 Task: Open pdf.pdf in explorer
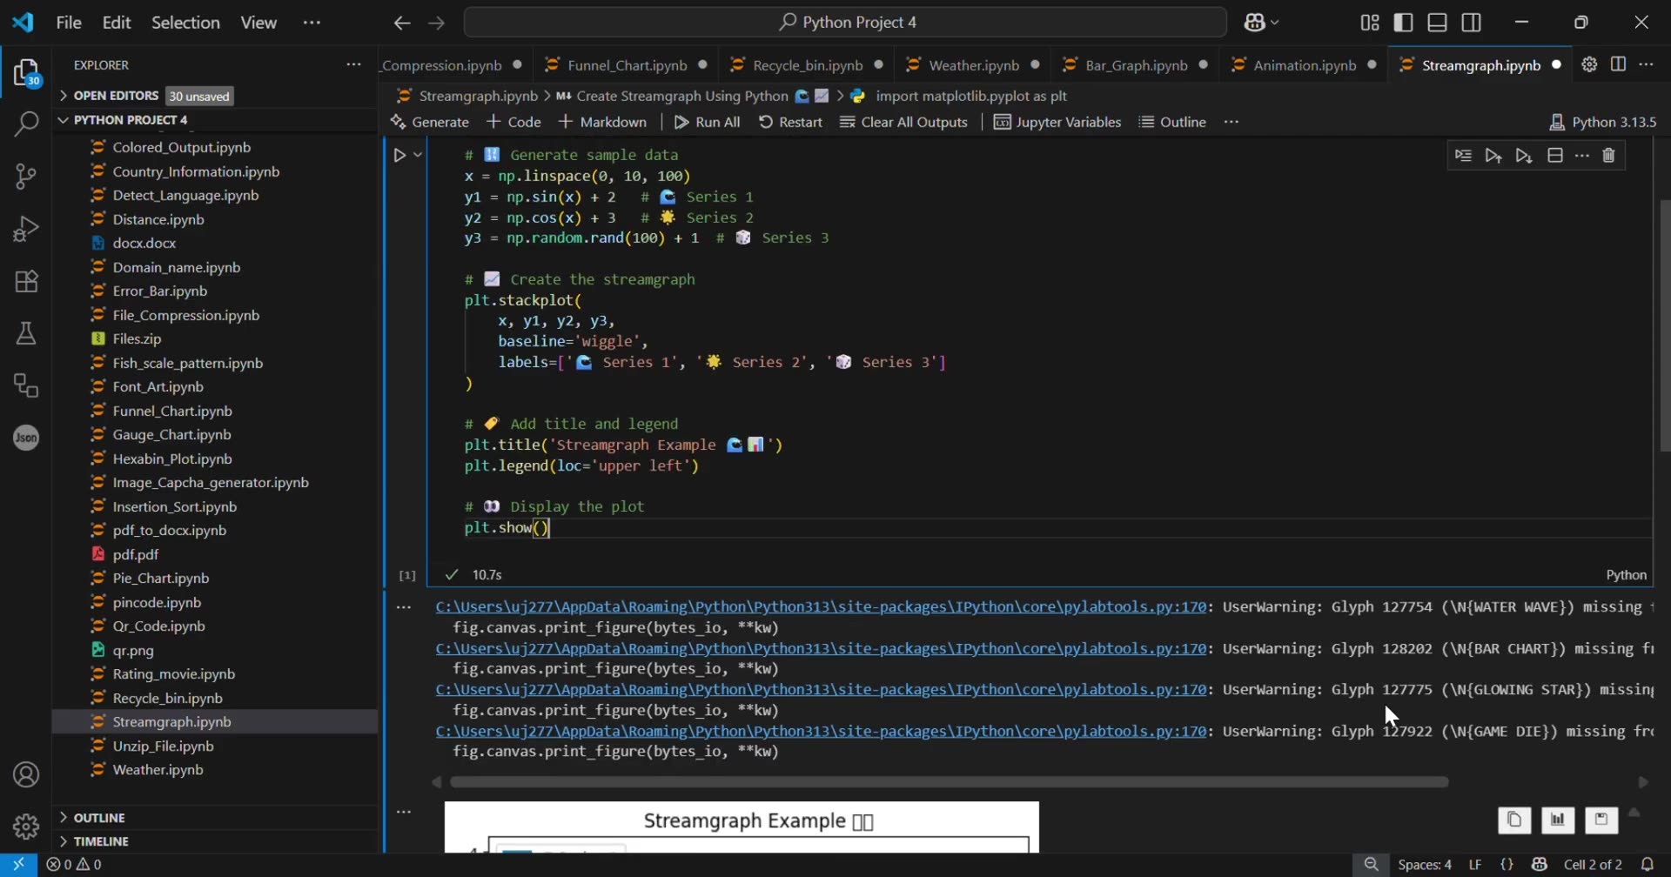pos(136,554)
